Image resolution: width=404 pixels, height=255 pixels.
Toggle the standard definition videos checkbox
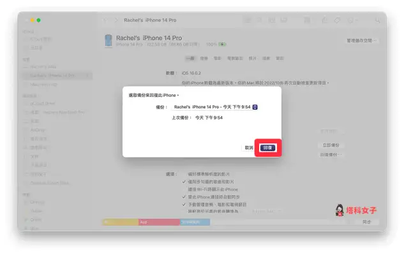click(x=184, y=174)
